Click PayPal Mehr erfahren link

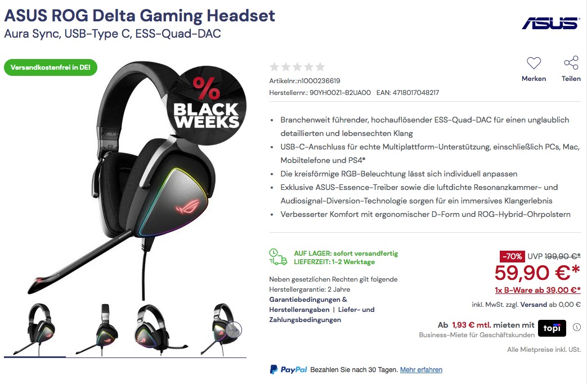421,370
